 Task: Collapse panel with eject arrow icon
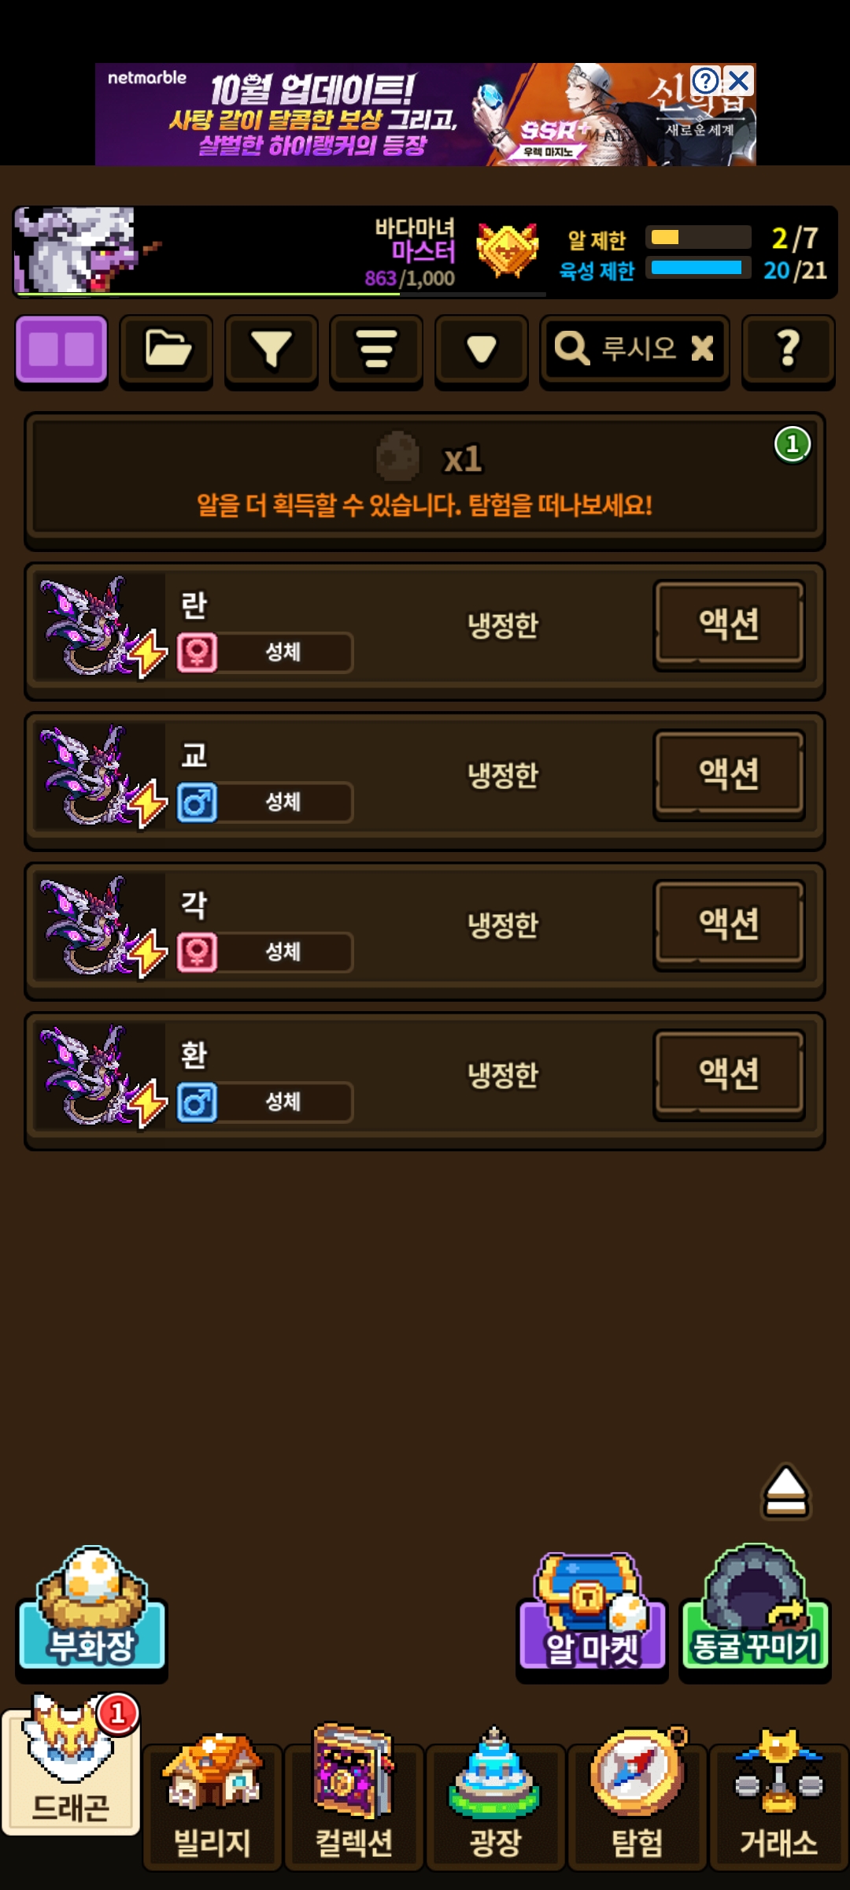point(785,1492)
